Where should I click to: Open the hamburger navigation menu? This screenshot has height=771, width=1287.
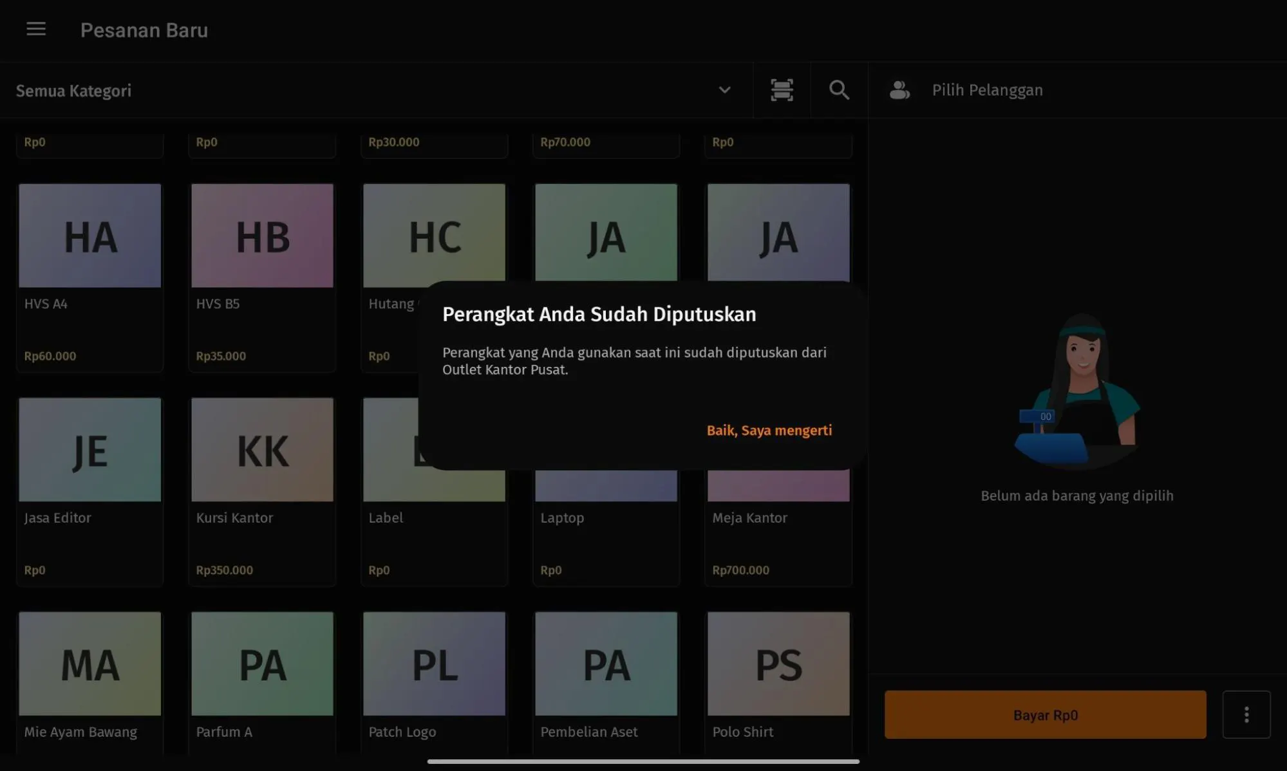(36, 29)
